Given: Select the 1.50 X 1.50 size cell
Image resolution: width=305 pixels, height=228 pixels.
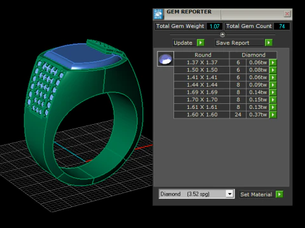Looking at the screenshot, I should click(x=202, y=70).
